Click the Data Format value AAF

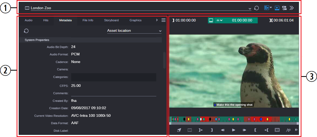pos(75,123)
